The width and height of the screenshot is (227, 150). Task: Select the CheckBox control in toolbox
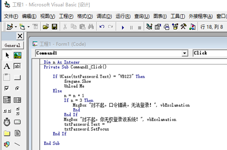[x=7, y=88]
